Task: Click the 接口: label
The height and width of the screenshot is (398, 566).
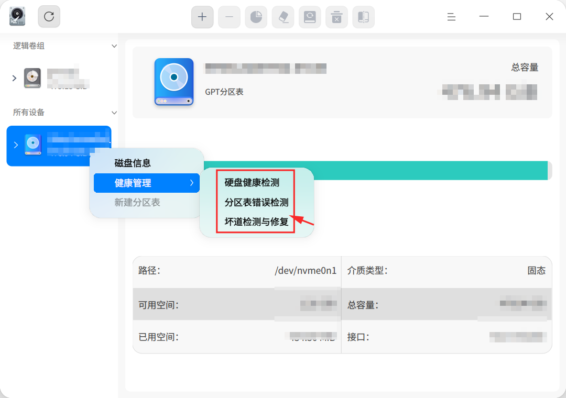Action: click(358, 337)
